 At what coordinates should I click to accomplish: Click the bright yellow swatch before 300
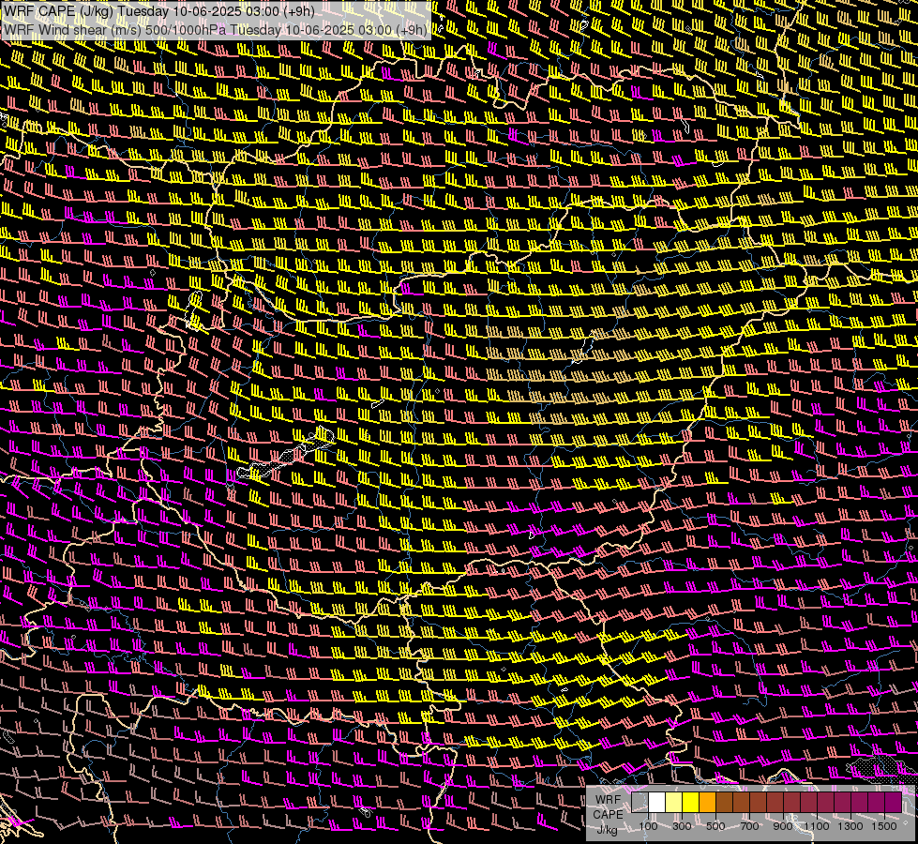[x=691, y=803]
